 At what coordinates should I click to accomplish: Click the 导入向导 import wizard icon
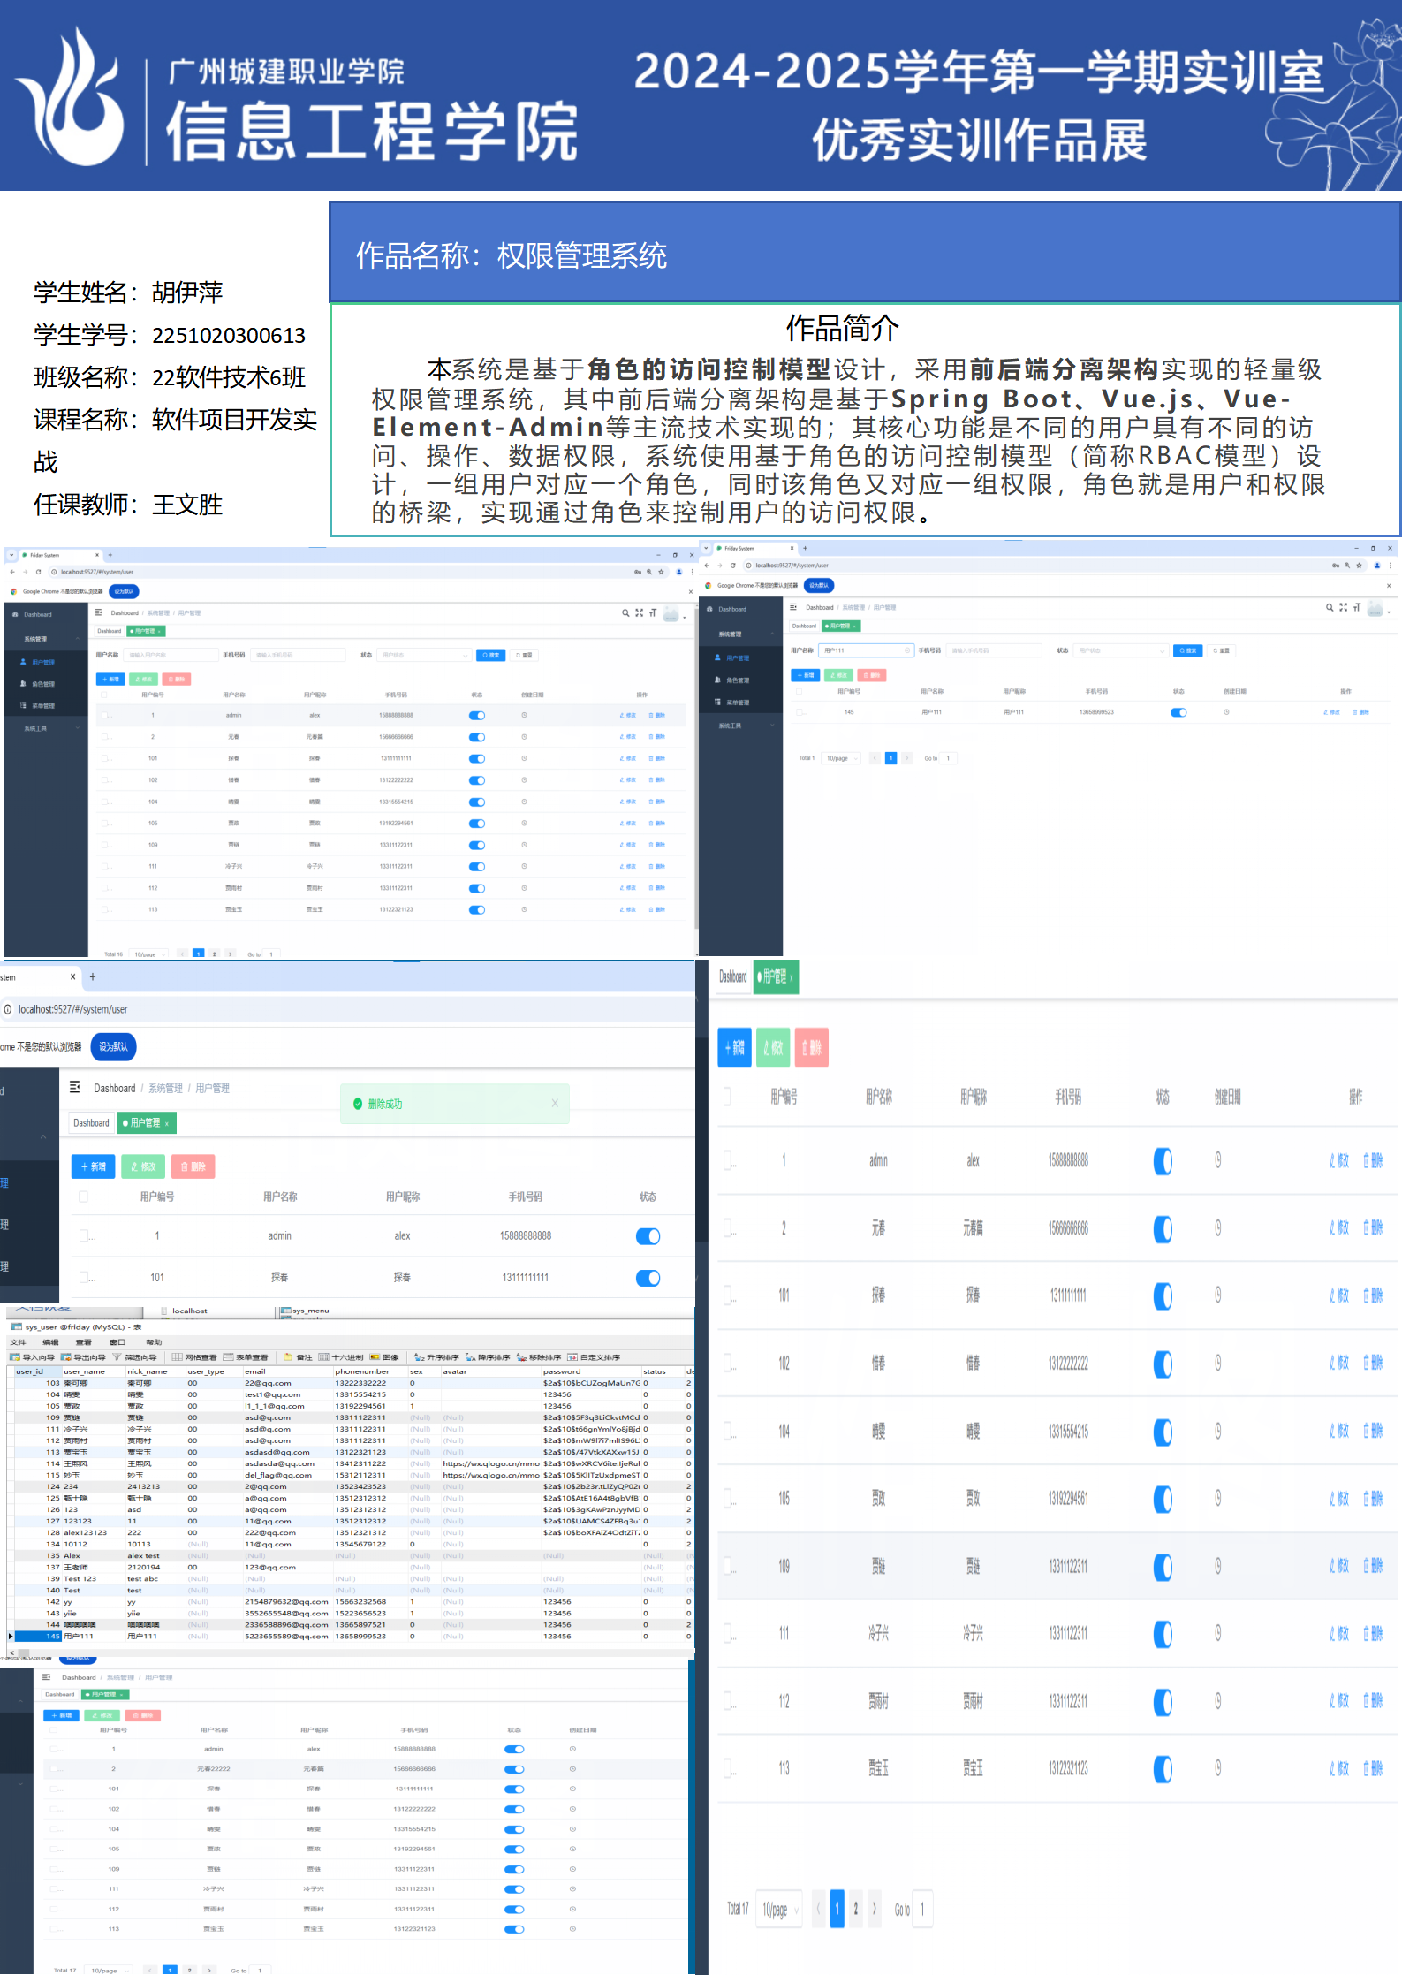15,1357
